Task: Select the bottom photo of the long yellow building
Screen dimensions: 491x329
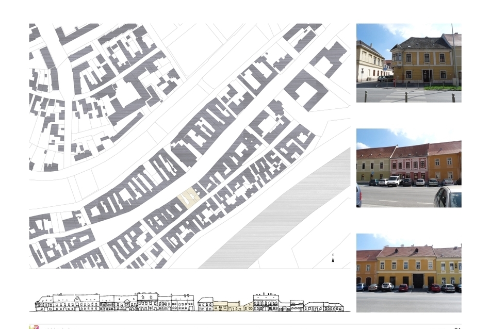Action: click(x=408, y=273)
